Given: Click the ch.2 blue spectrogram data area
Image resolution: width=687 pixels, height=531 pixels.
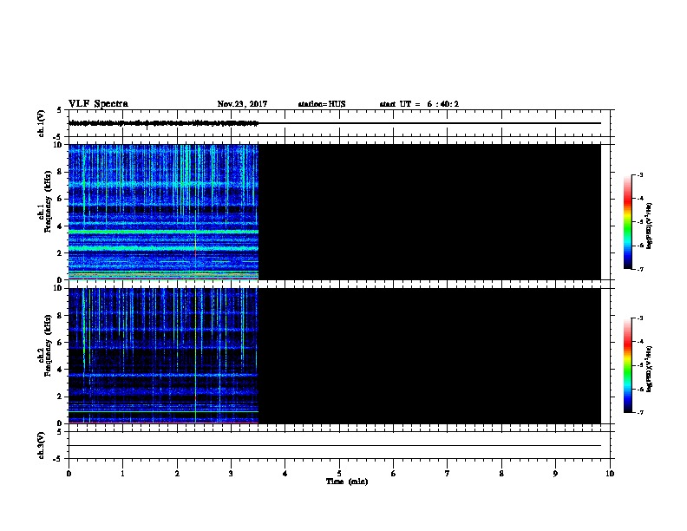Looking at the screenshot, I should coord(163,356).
